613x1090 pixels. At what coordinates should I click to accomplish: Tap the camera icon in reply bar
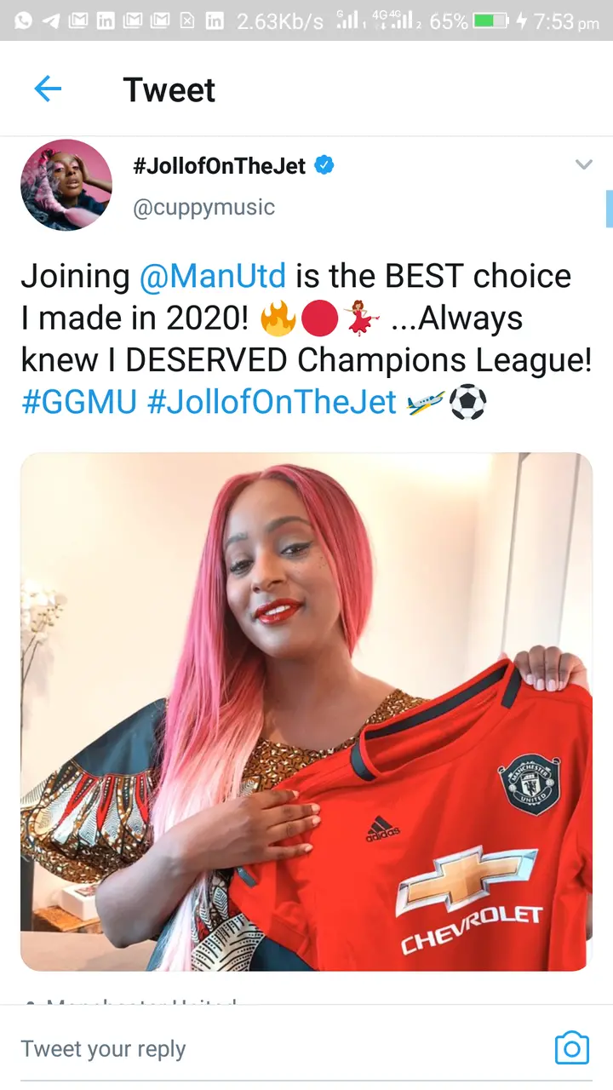pyautogui.click(x=571, y=1048)
